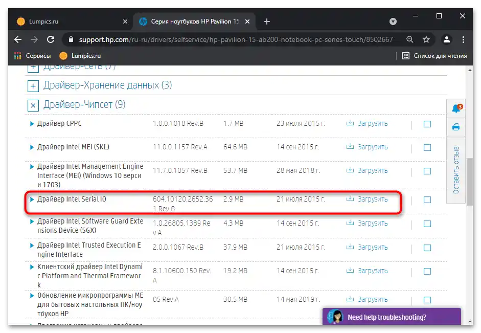The height and width of the screenshot is (333, 481).
Task: Click Загрузить for Intel Dynamic Platform driver
Action: pyautogui.click(x=373, y=271)
